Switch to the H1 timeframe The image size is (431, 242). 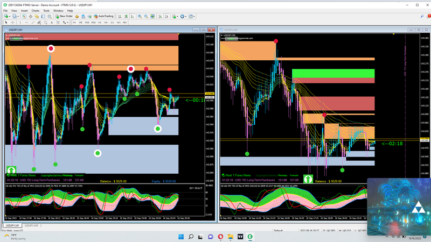coord(100,23)
